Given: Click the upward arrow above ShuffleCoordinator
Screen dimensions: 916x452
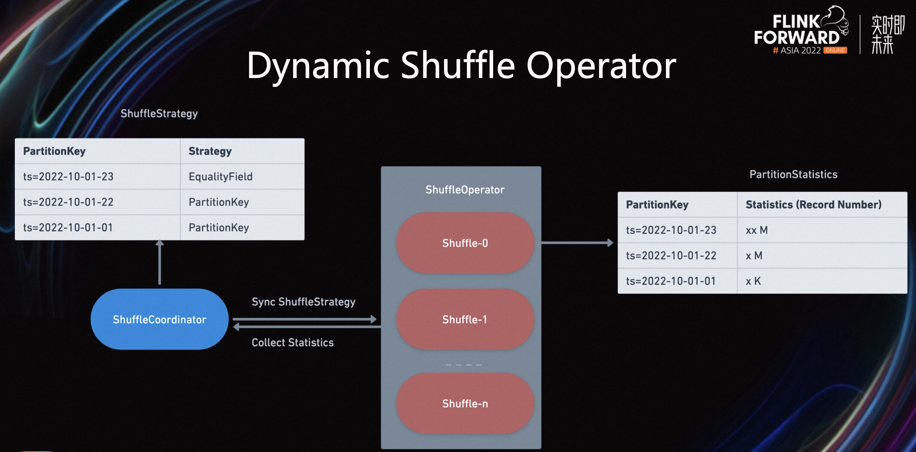Looking at the screenshot, I should click(160, 262).
